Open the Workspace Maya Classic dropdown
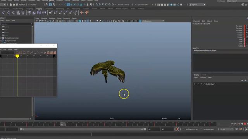The height and width of the screenshot is (139, 248). [237, 1]
